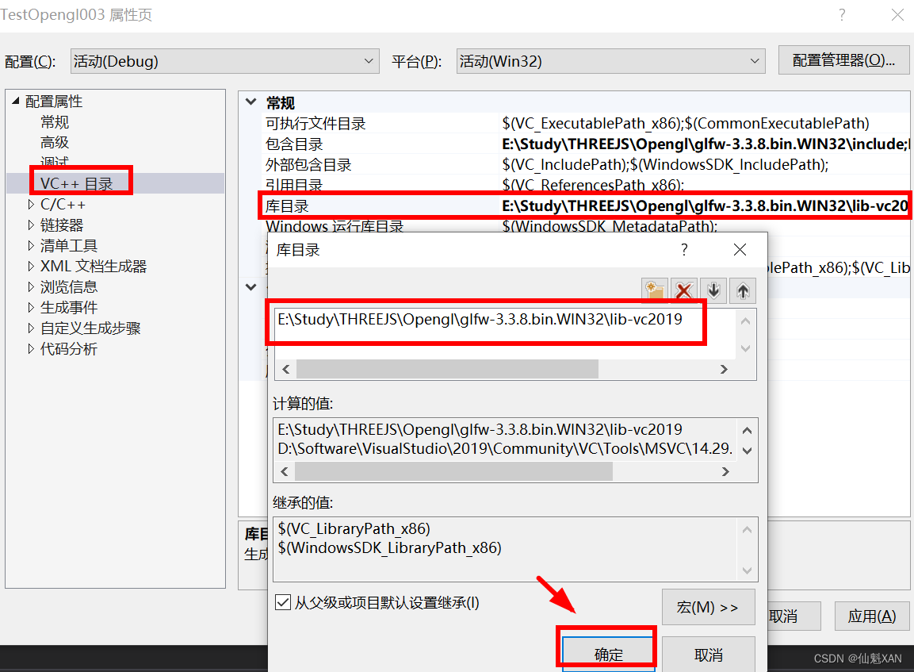Viewport: 914px width, 672px height.
Task: Click the move down arrow icon
Action: click(x=713, y=290)
